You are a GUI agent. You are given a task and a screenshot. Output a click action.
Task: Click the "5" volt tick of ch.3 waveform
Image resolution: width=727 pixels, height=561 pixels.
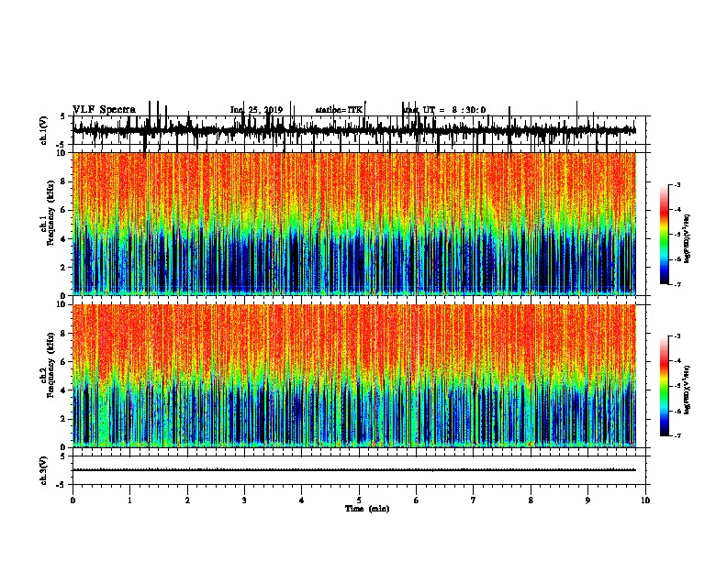(63, 456)
